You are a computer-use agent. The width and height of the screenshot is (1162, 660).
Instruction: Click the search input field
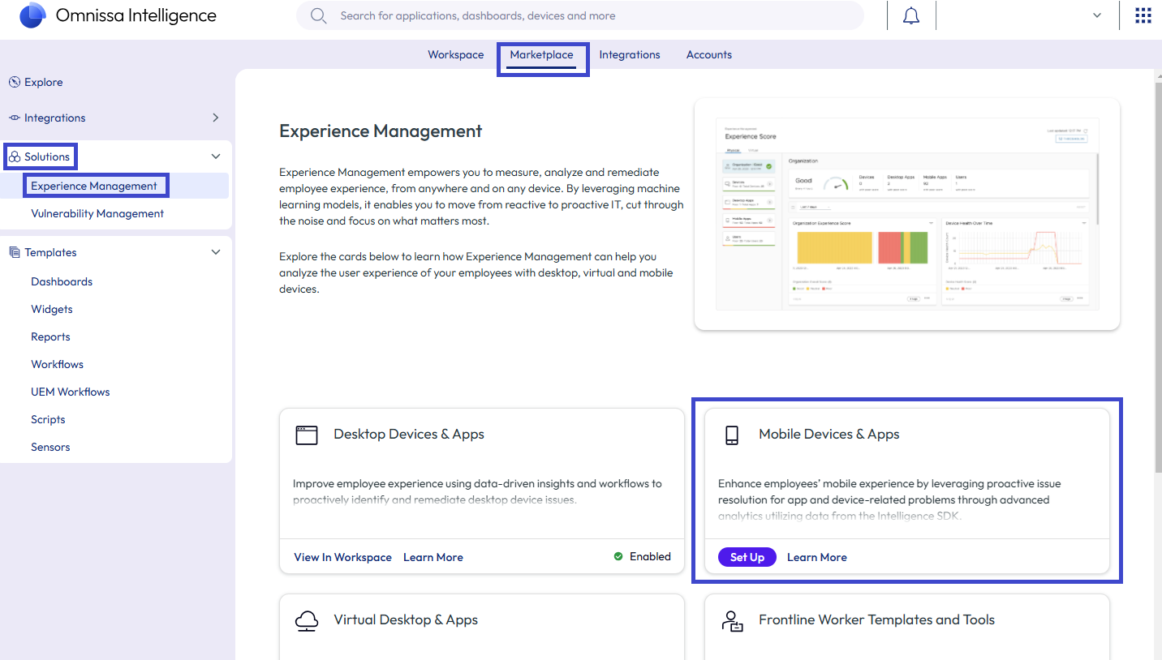[580, 15]
